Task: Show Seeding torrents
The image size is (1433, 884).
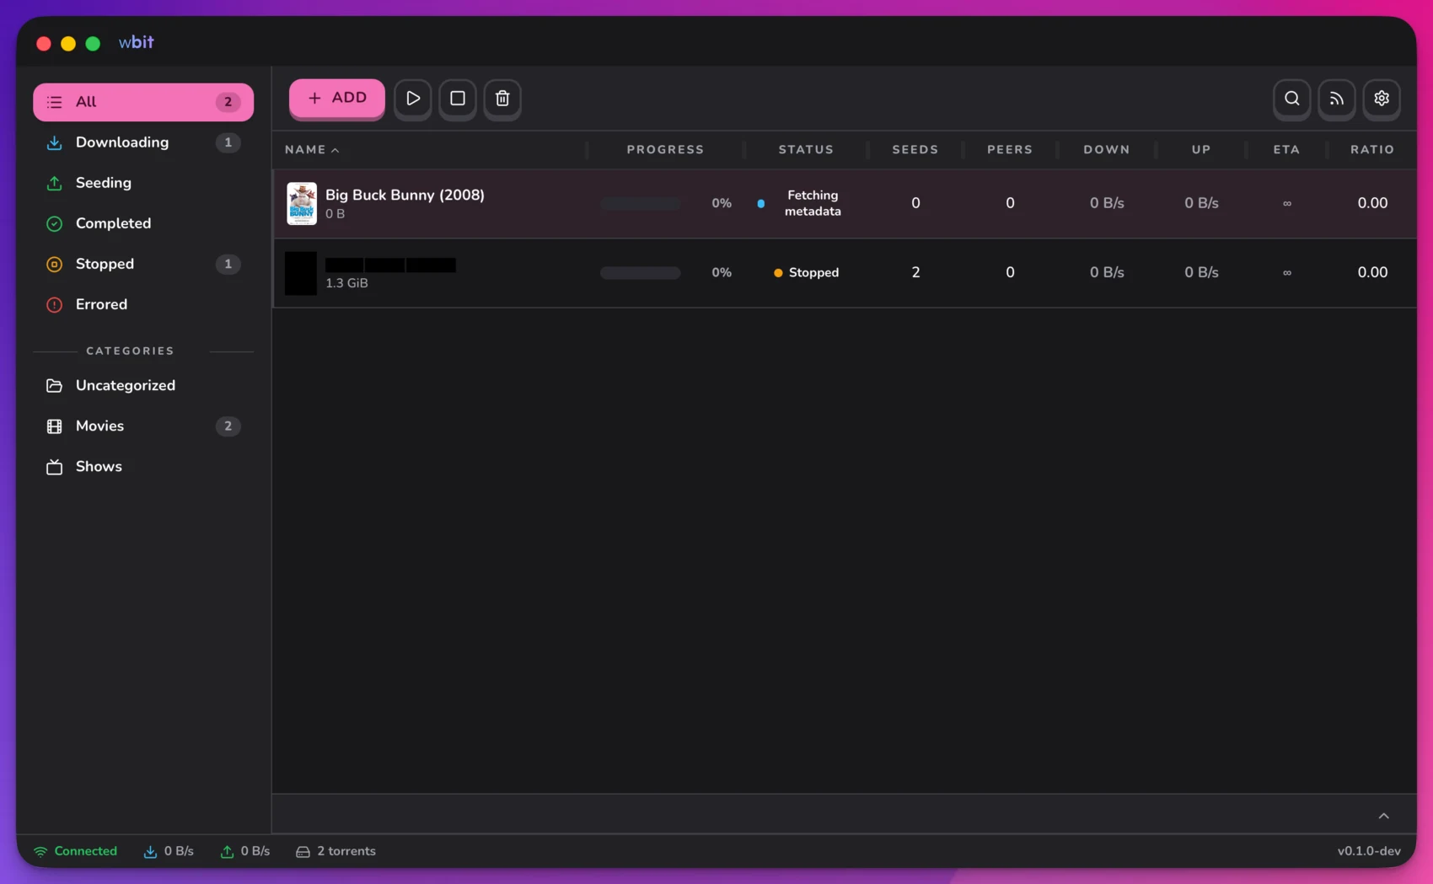Action: pyautogui.click(x=143, y=183)
